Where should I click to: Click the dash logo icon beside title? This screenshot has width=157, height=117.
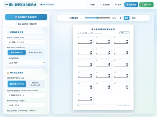point(7,5)
